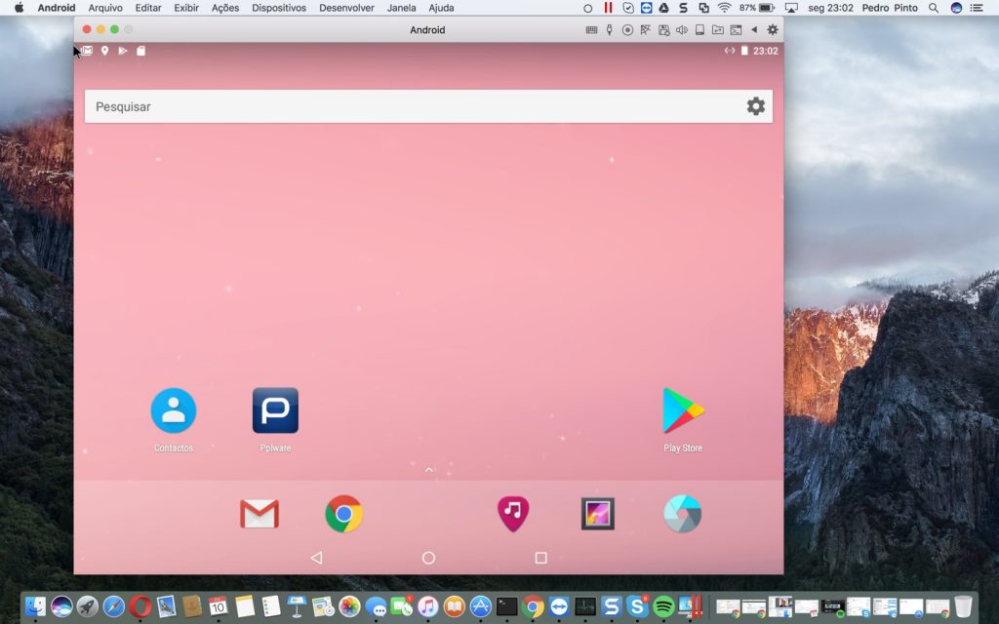Click battery percentage in menu bar

tap(747, 8)
